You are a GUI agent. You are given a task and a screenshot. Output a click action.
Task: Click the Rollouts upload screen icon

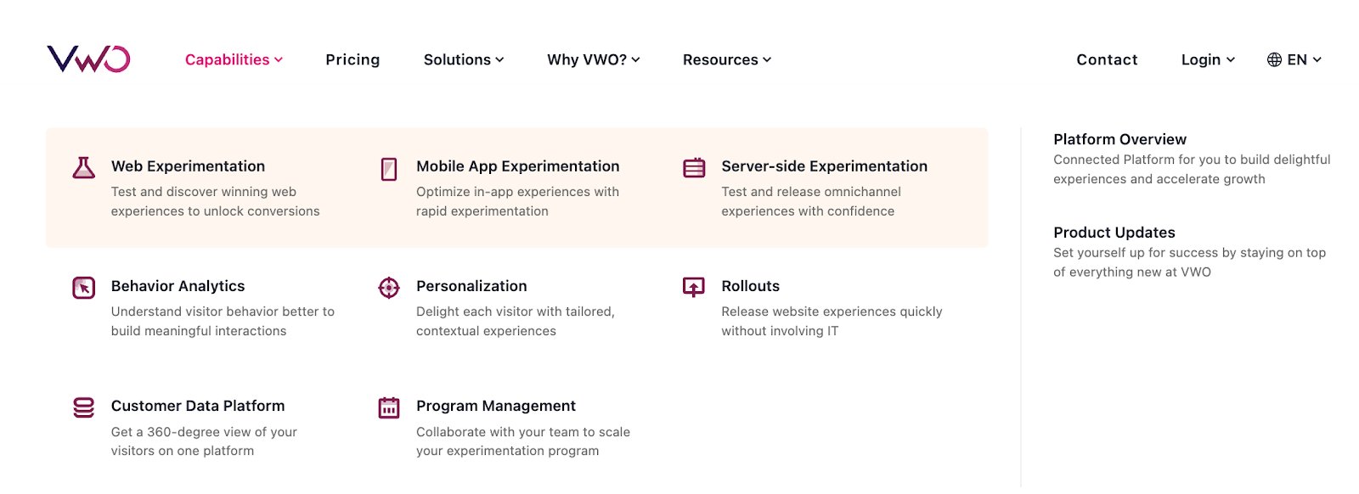(x=694, y=288)
